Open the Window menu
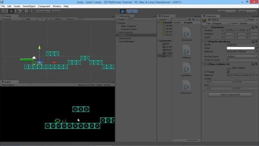Image resolution: width=259 pixels, height=146 pixels. click(x=57, y=6)
